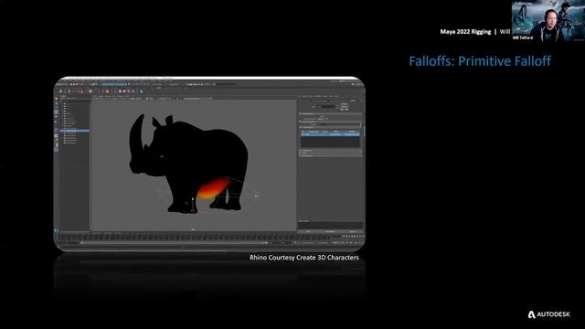Click the falloff handle right of the rhino

pos(256,195)
